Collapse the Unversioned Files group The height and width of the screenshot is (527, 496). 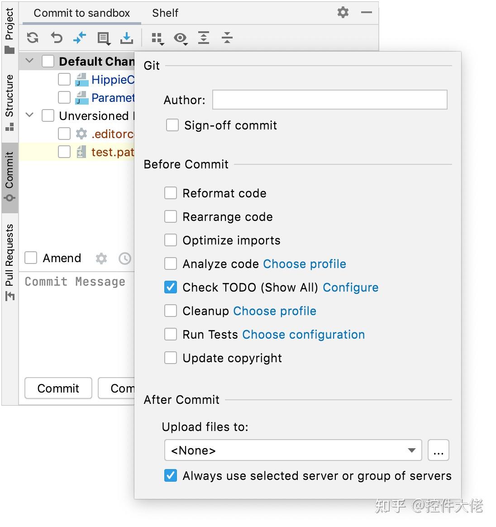[x=29, y=115]
